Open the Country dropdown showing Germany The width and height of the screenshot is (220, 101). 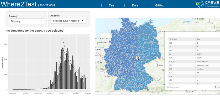pos(27,21)
